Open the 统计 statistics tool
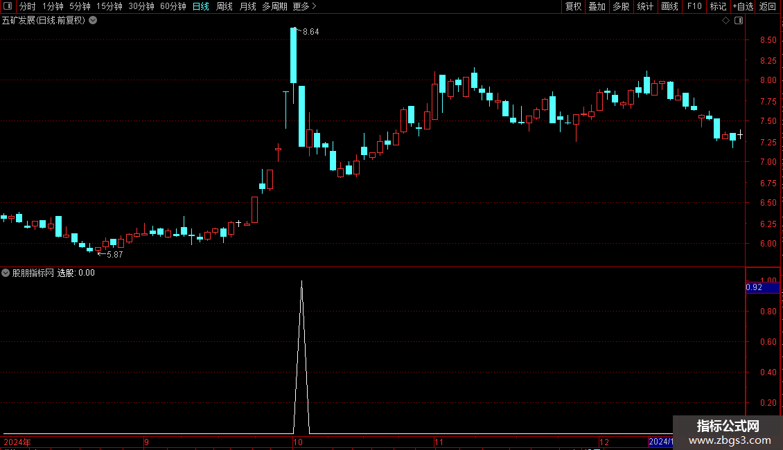The height and width of the screenshot is (450, 783). pyautogui.click(x=644, y=6)
